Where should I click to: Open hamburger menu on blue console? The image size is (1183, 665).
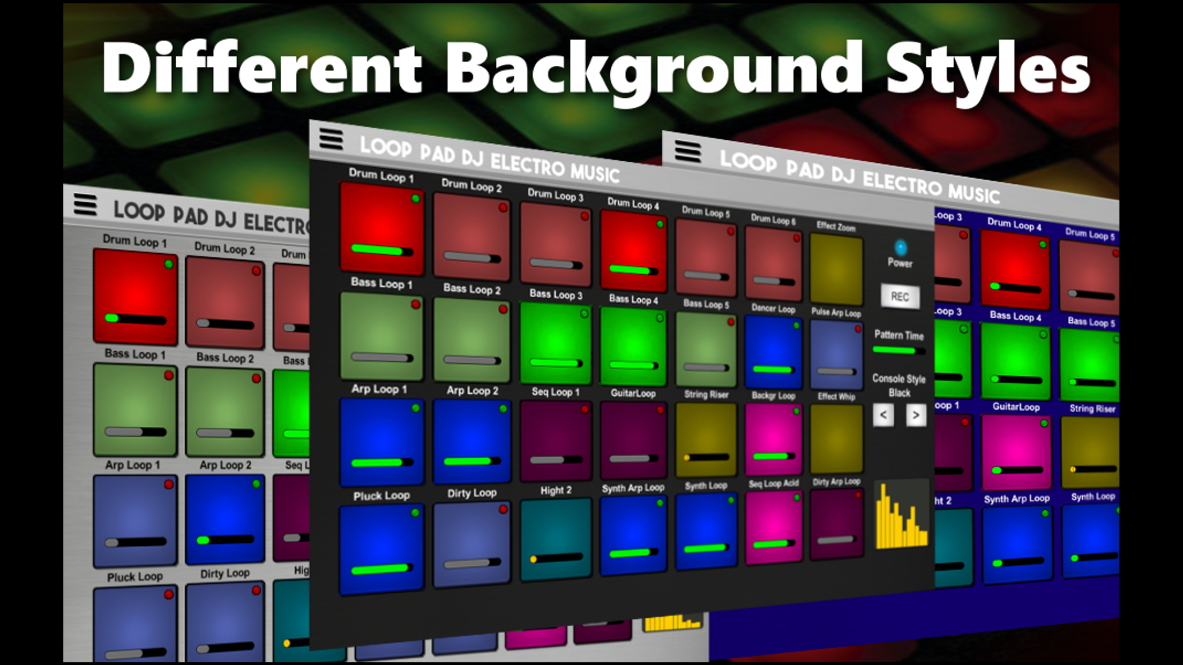(688, 150)
